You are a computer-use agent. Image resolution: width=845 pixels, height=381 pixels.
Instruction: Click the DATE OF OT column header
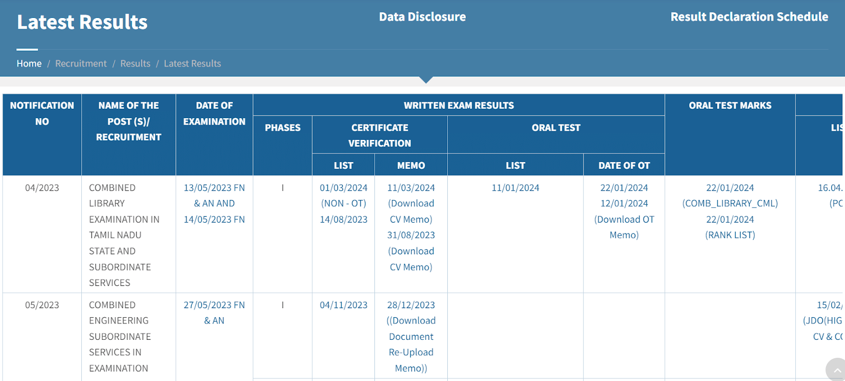[624, 166]
